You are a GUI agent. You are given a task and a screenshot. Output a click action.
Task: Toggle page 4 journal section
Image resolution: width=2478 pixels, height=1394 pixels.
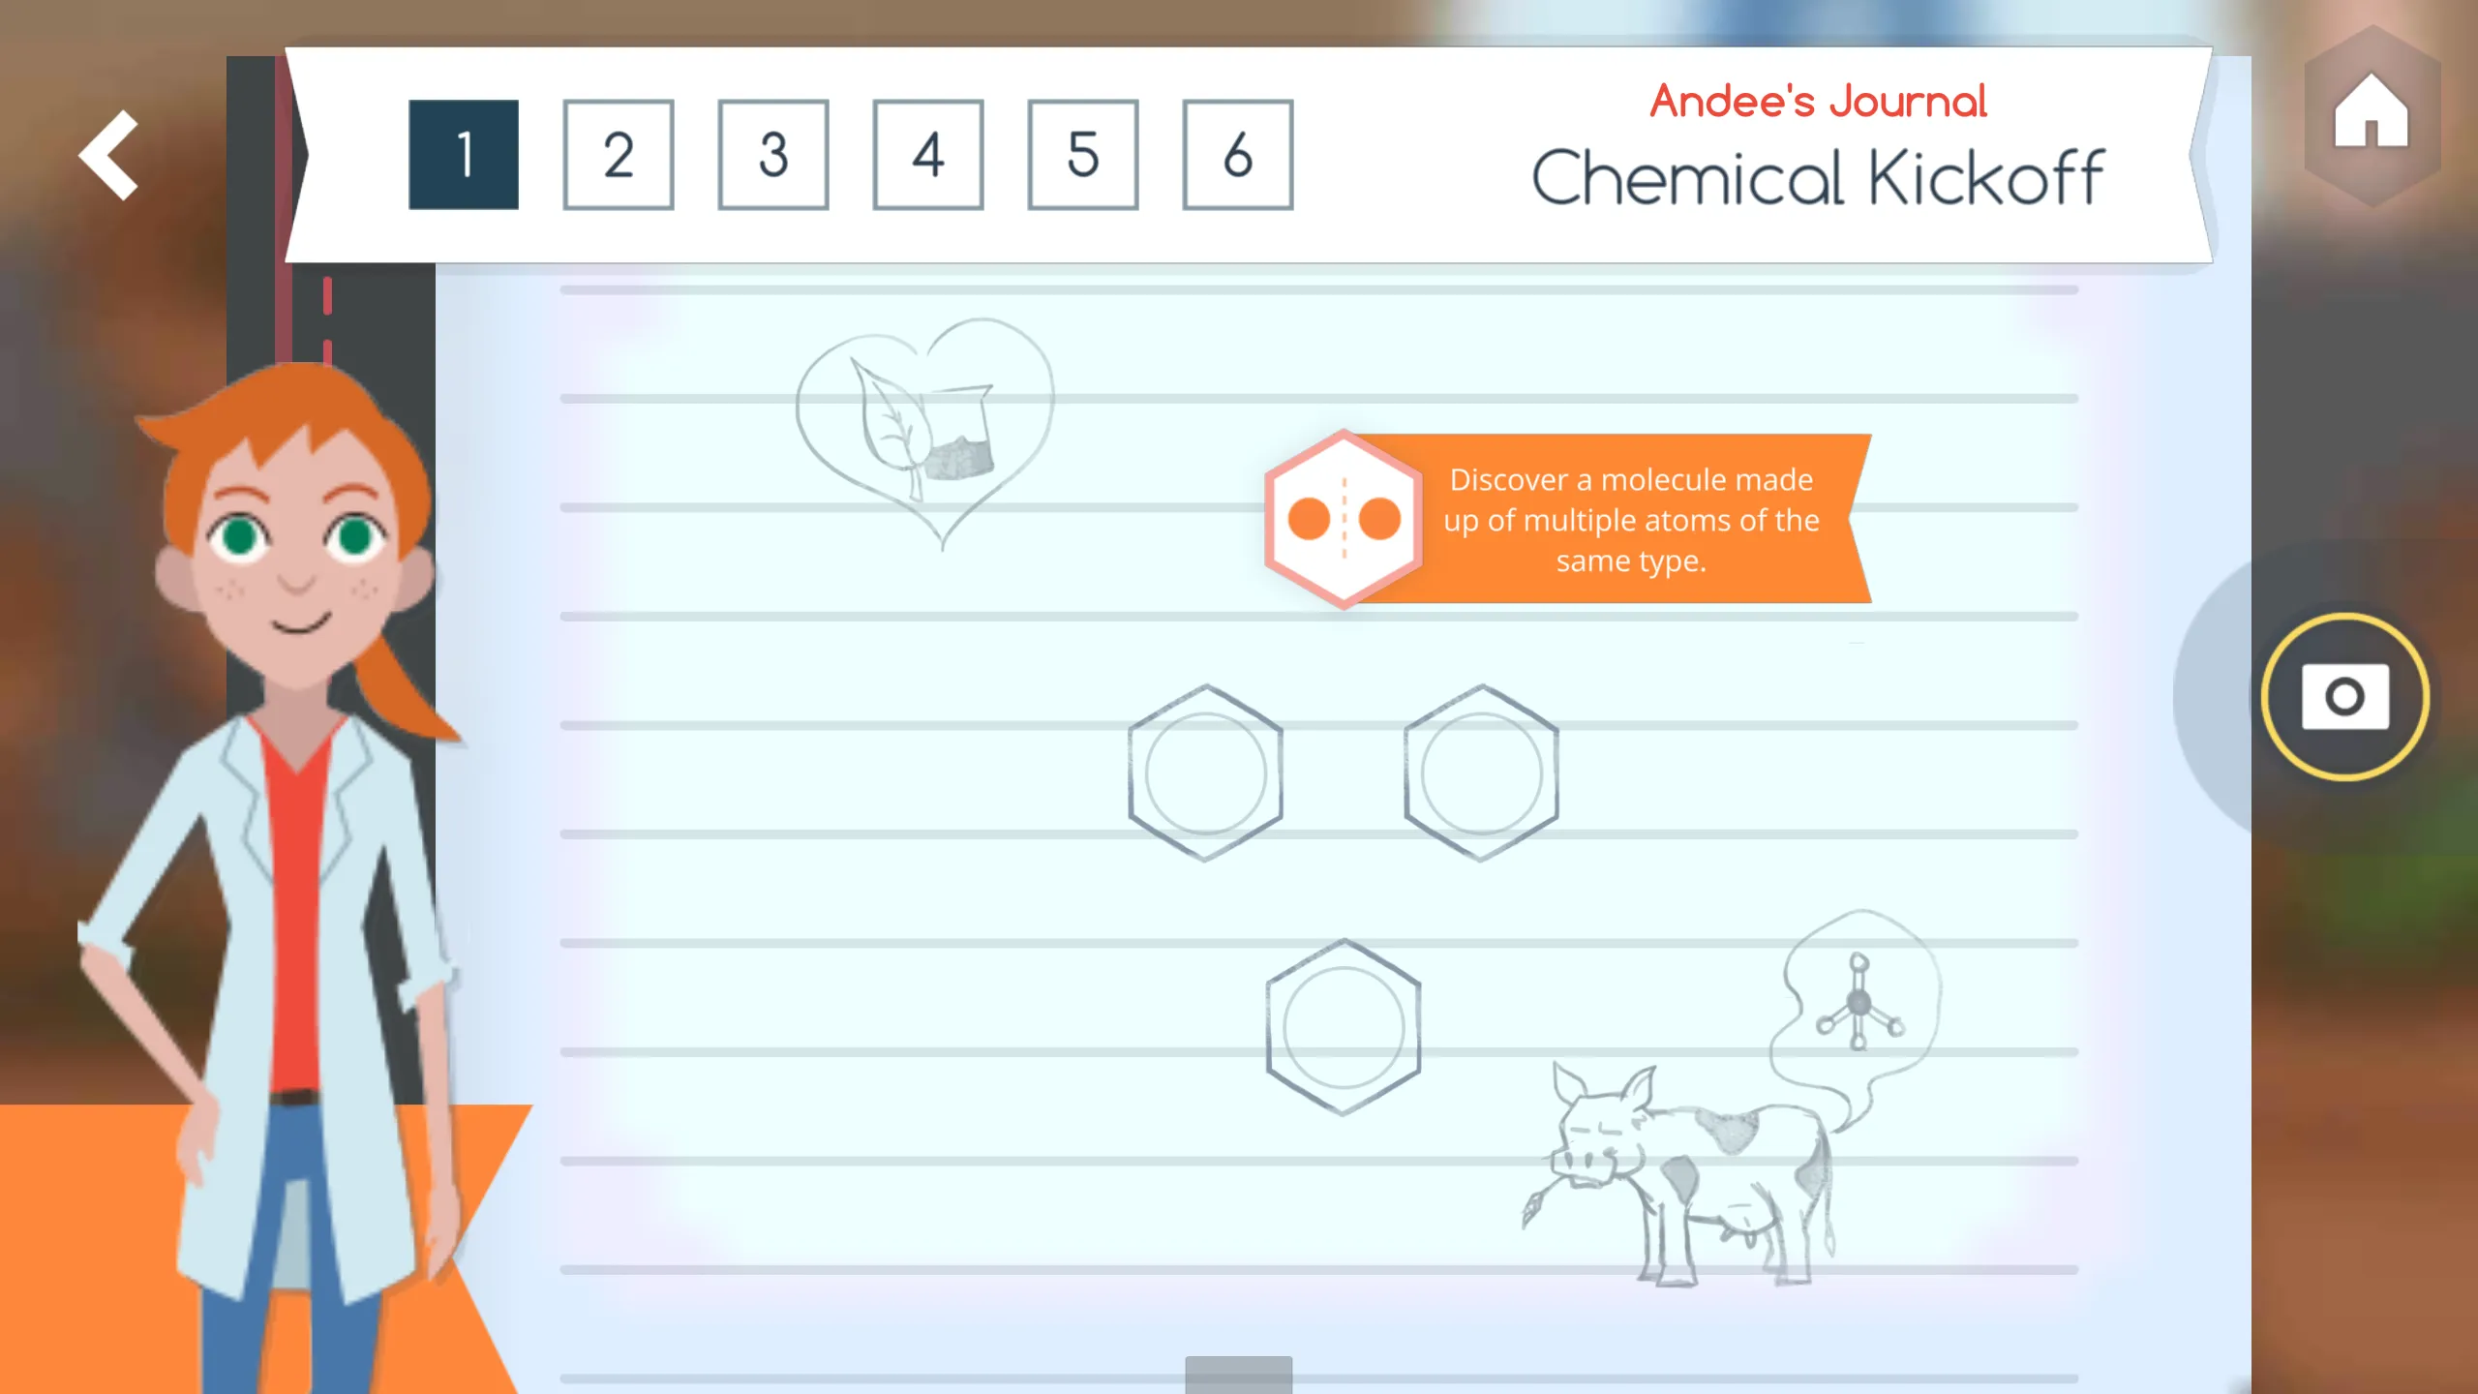coord(927,155)
